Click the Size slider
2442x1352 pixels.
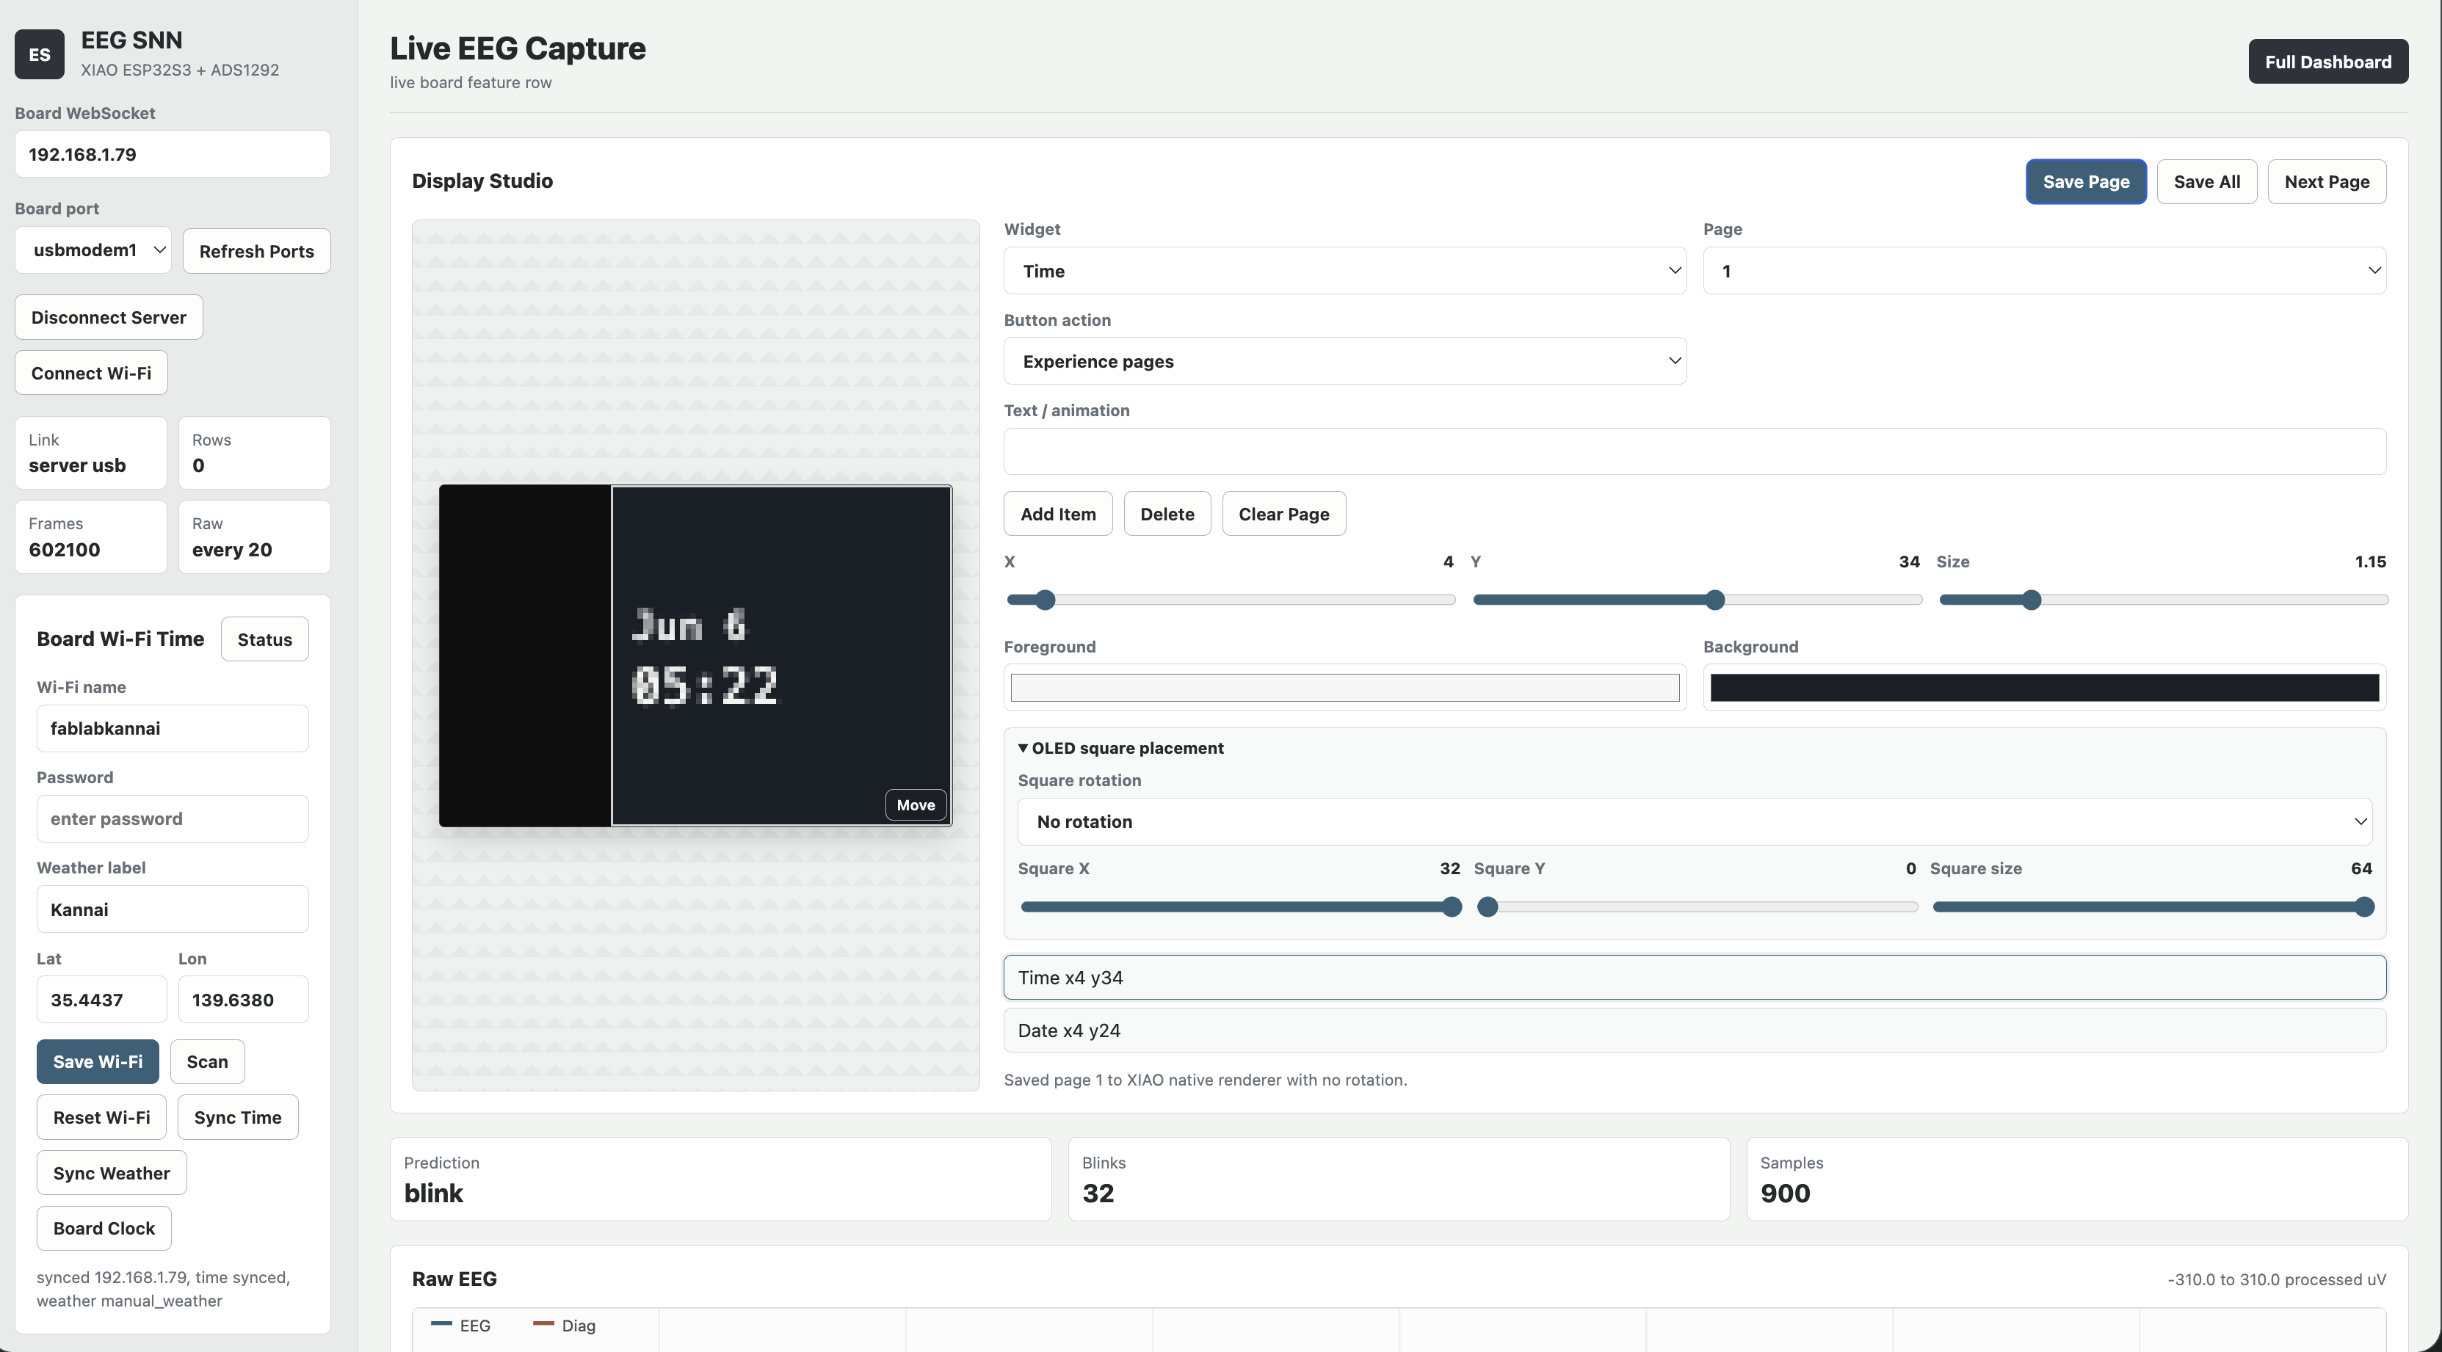pyautogui.click(x=2163, y=600)
